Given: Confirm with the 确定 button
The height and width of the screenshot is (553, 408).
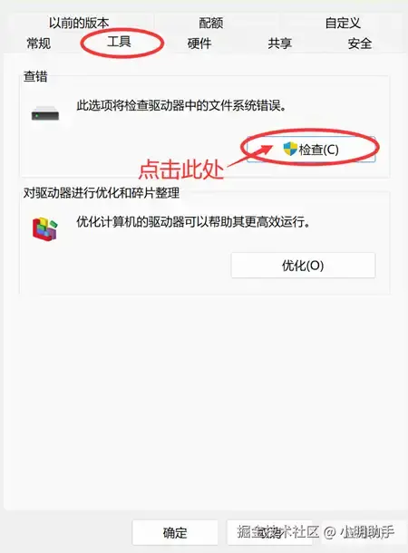Looking at the screenshot, I should tap(175, 532).
